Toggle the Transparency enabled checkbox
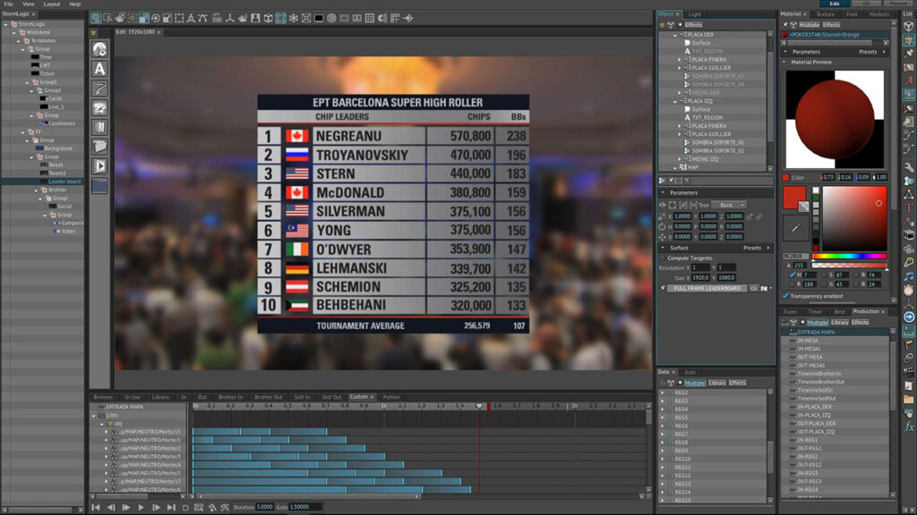Image resolution: width=917 pixels, height=515 pixels. click(785, 295)
